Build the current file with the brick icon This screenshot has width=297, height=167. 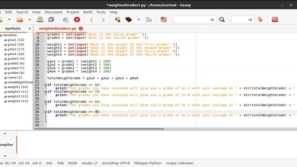(x=129, y=19)
